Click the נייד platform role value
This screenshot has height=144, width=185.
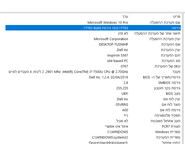click(126, 116)
